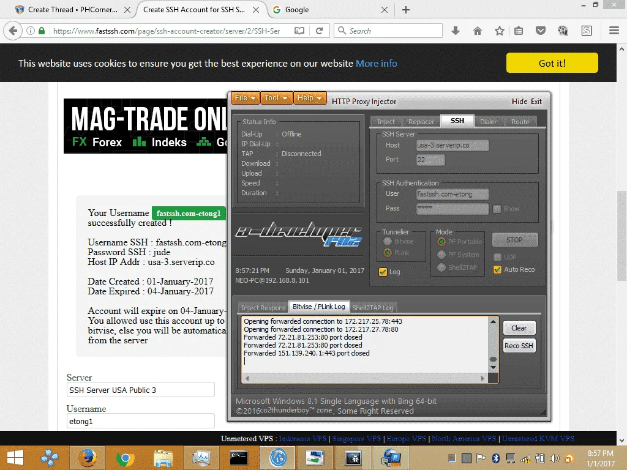Open Command Prompt from the taskbar
Screen dimensions: 627x470
(x=239, y=458)
